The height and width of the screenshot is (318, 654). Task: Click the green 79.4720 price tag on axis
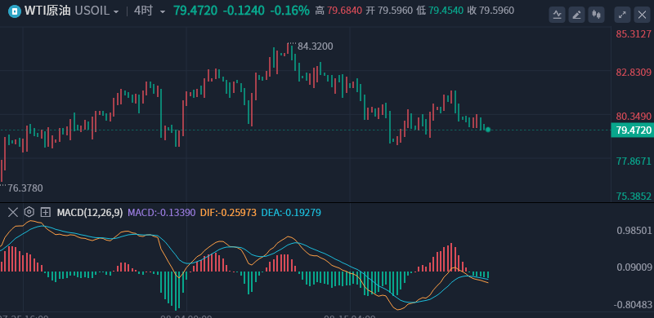tap(632, 130)
